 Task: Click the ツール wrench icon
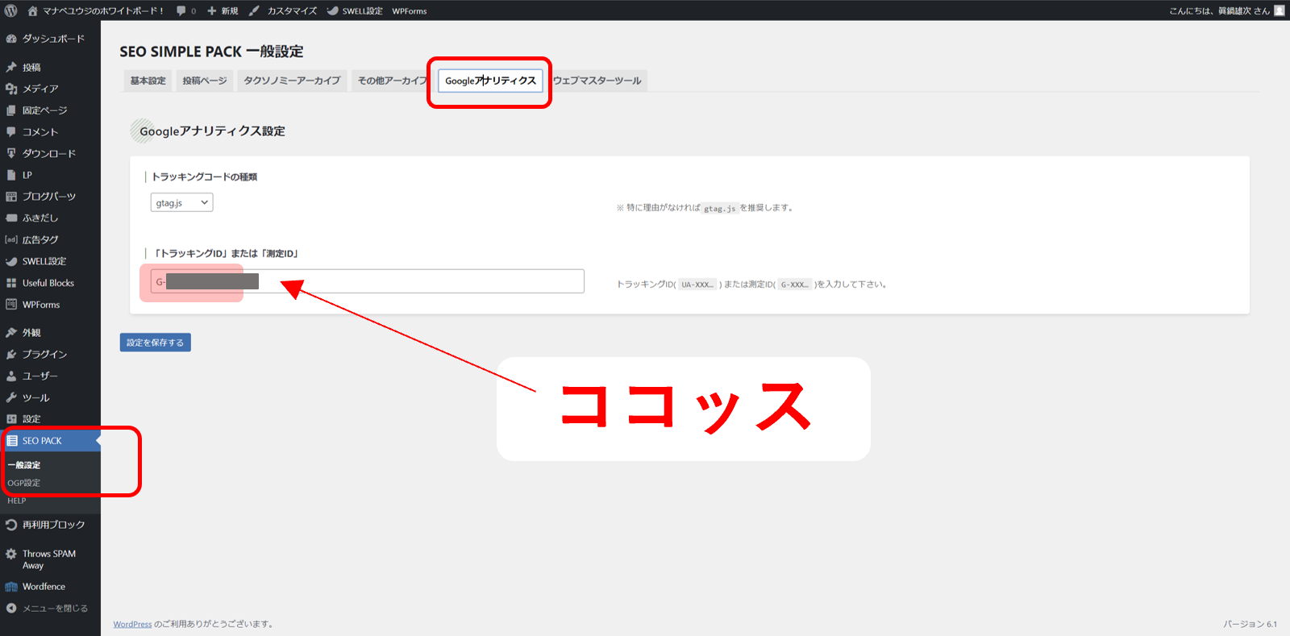tap(11, 397)
